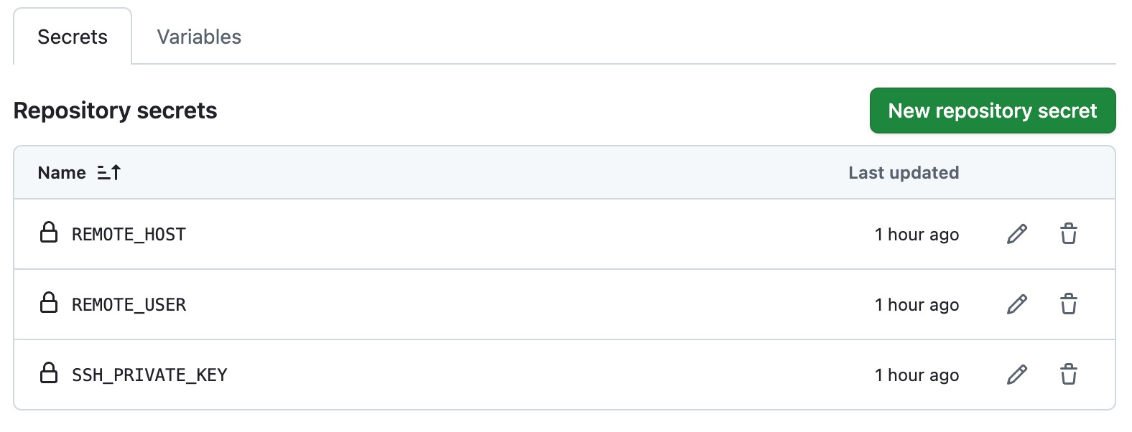Click the ascending sort icon next to Name

tap(109, 172)
